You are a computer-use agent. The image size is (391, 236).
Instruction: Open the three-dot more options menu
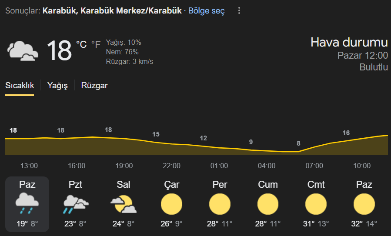239,10
